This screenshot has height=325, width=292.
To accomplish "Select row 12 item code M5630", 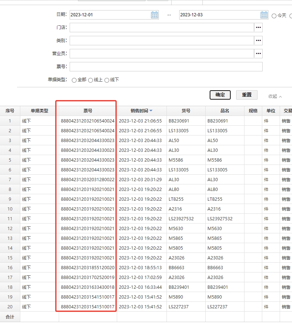I will (x=176, y=228).
